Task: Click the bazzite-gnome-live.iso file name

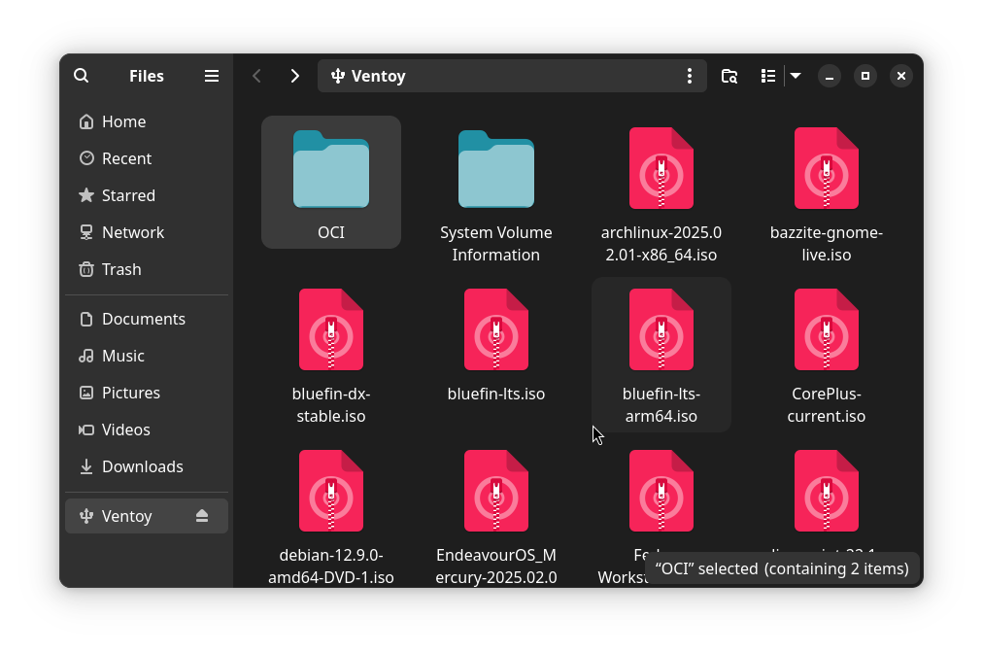Action: click(827, 244)
